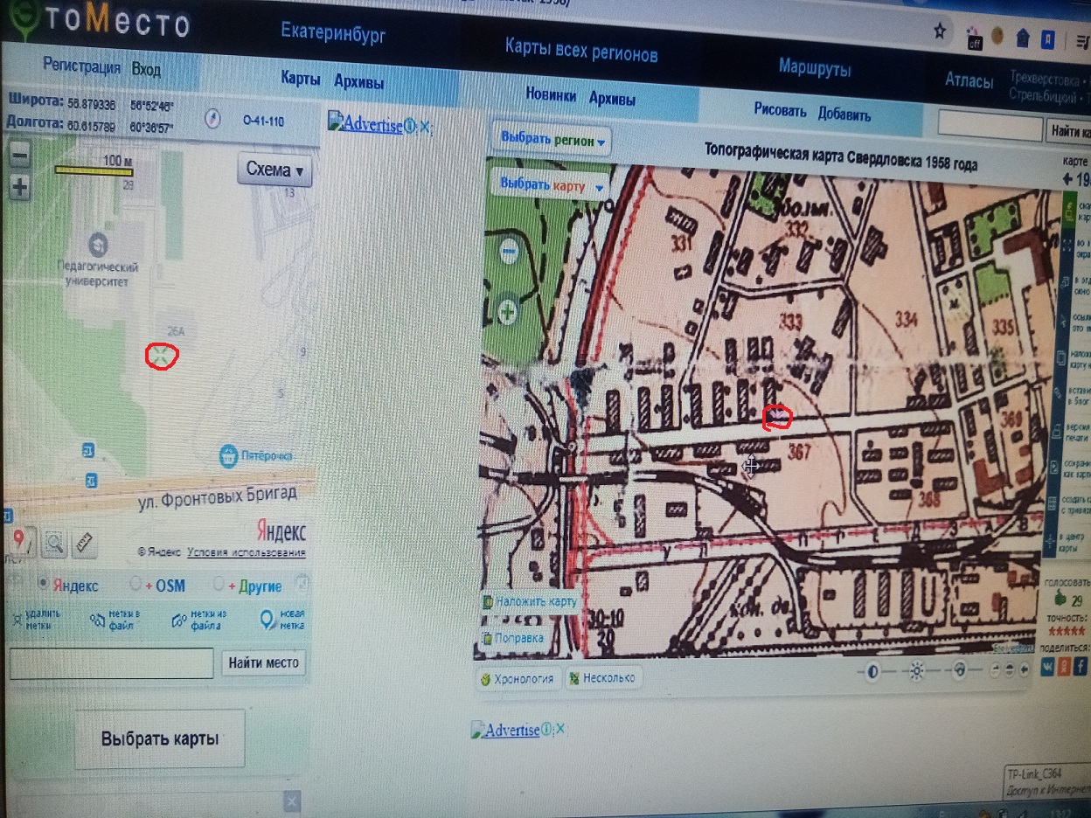This screenshot has width=1091, height=818.
Task: Zoom in the Yandex schema map
Action: click(19, 186)
